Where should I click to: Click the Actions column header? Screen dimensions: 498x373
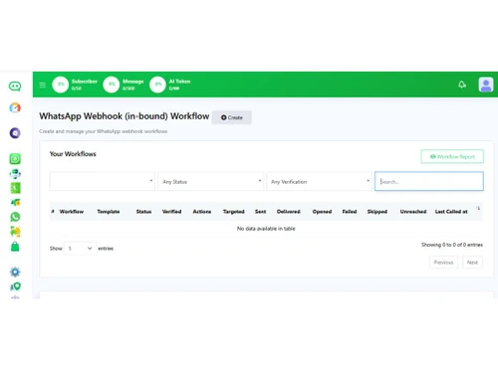point(202,212)
